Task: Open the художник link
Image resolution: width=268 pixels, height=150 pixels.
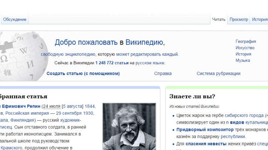Action: [x=70, y=120]
